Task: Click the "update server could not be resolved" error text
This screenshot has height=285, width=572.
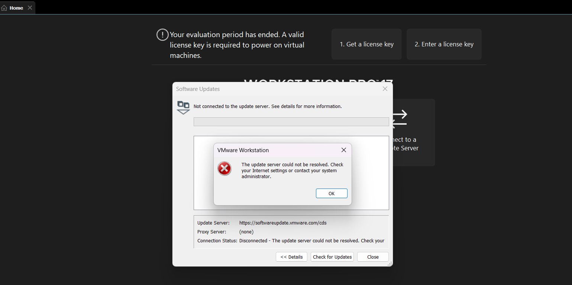Action: [293, 171]
